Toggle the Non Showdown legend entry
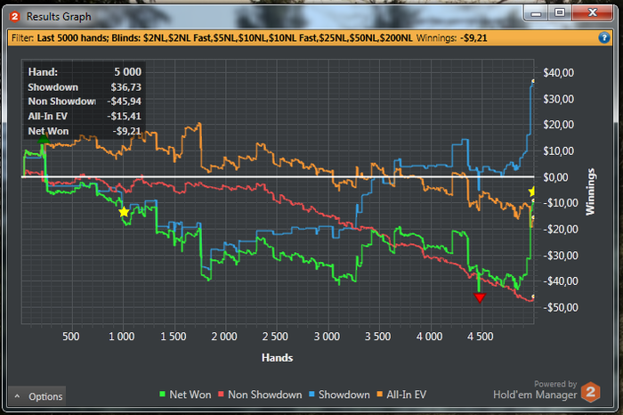 tap(260, 395)
